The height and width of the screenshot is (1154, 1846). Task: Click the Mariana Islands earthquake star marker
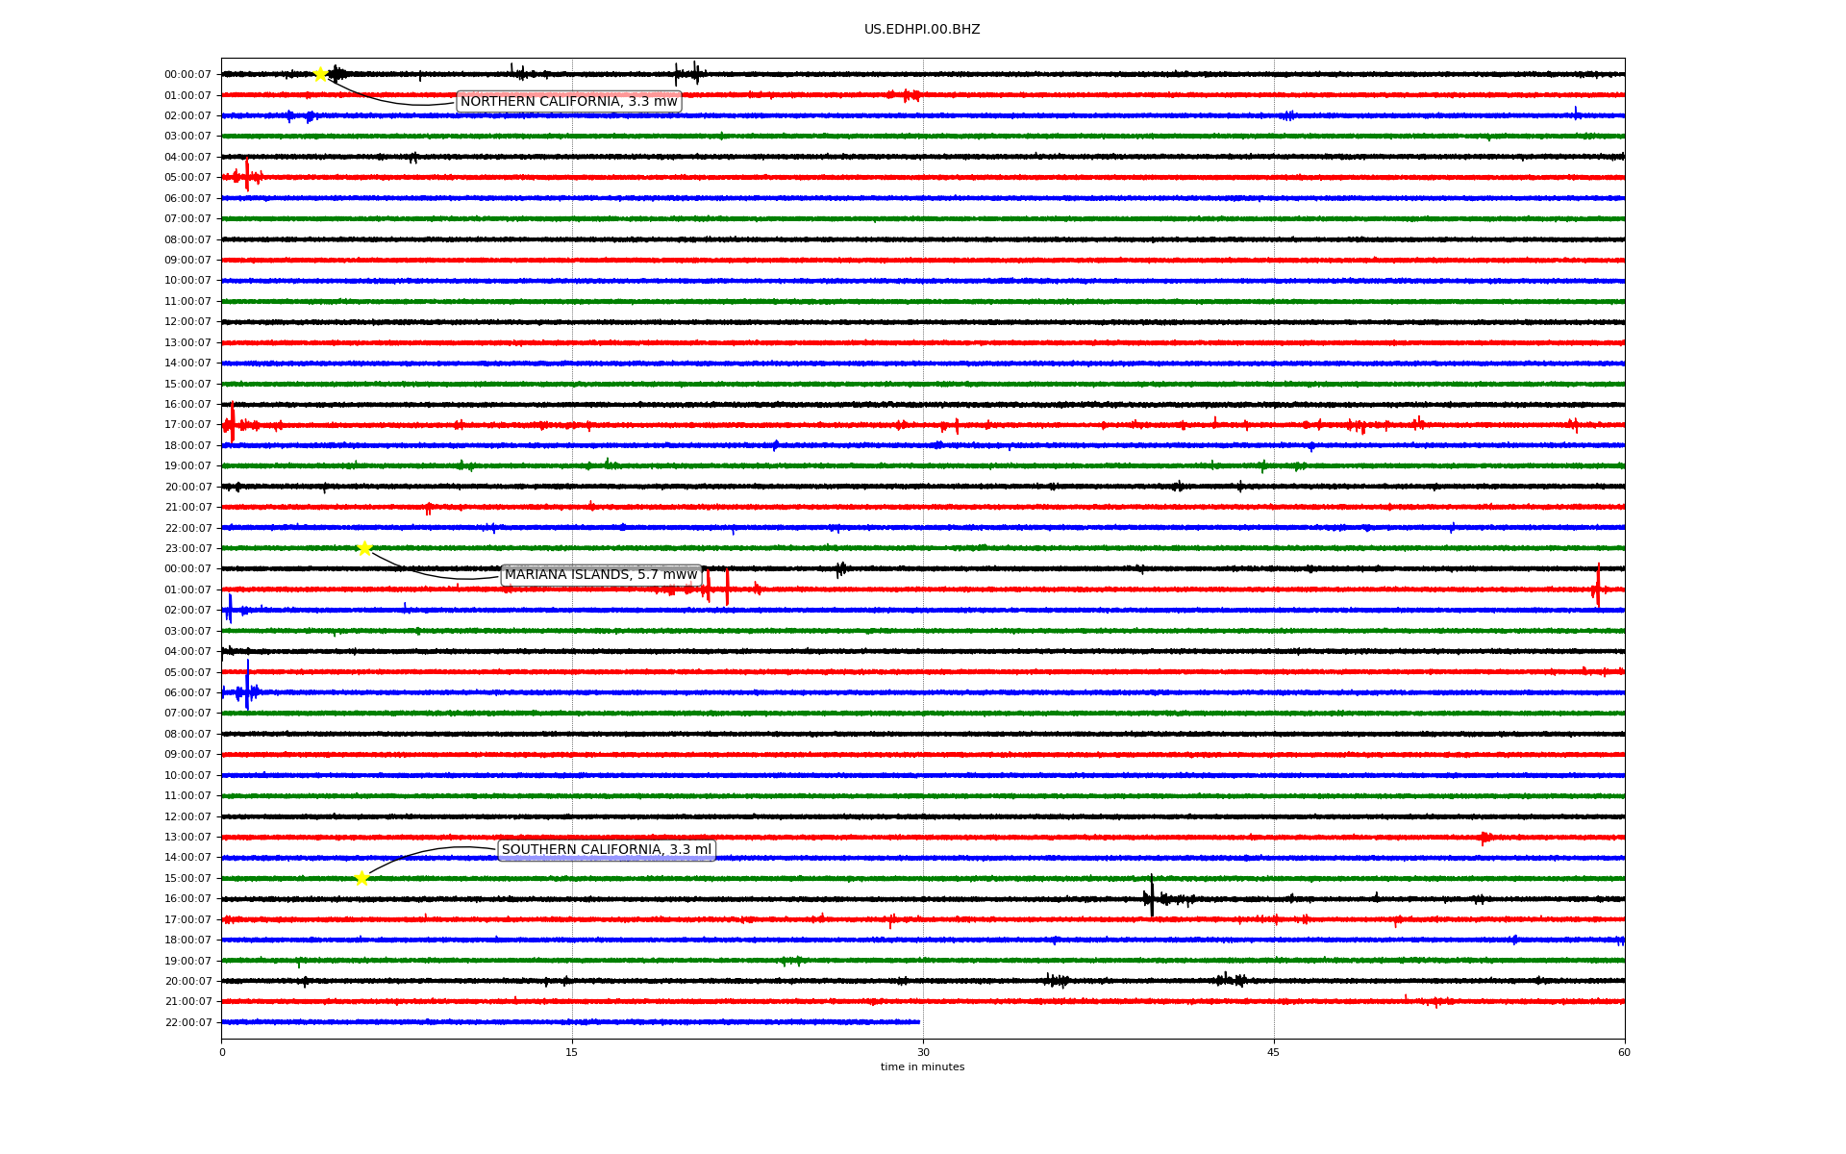(x=364, y=548)
